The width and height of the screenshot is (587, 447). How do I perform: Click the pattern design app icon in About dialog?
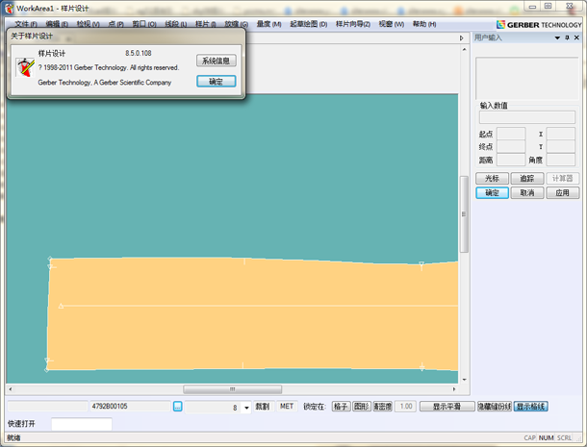tap(25, 67)
